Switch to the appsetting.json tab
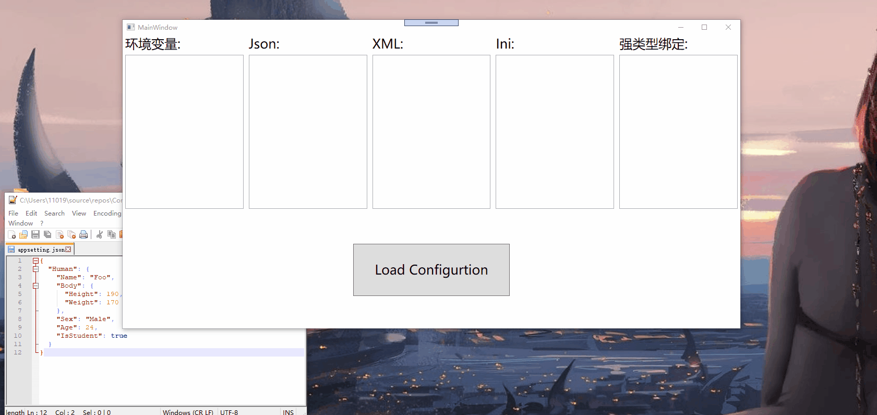The image size is (877, 415). [x=41, y=250]
